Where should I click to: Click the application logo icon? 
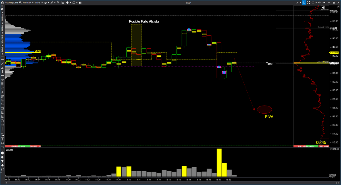tap(2, 3)
